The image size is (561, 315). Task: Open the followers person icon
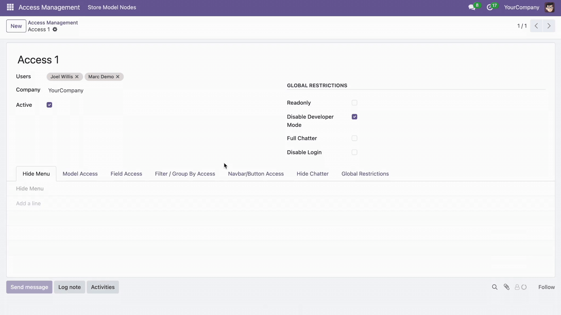click(517, 287)
